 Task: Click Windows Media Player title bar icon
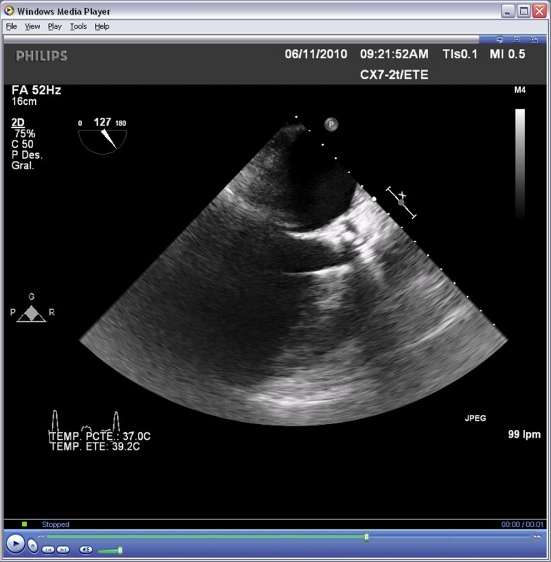[x=9, y=11]
